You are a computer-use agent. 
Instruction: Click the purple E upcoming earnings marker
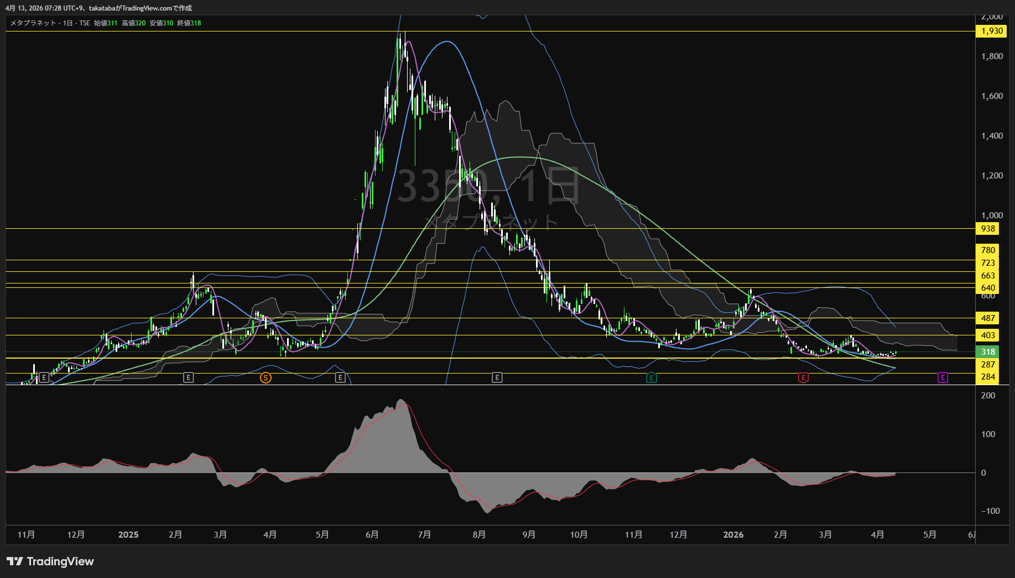coord(943,378)
